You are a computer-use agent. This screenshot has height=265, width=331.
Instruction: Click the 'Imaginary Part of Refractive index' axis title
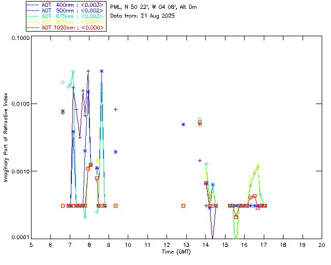[x=6, y=137]
